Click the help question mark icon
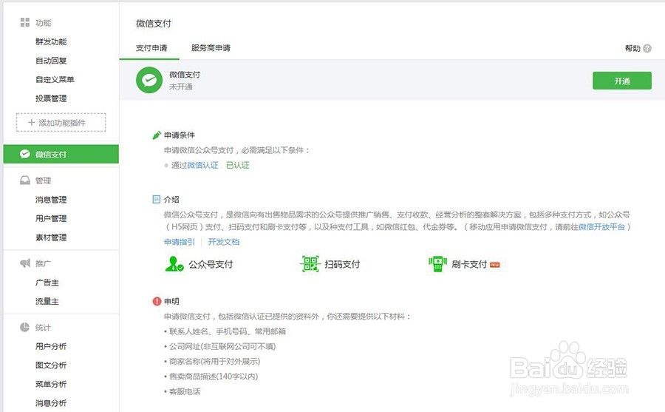Screen dimensions: 665x412 [x=647, y=48]
